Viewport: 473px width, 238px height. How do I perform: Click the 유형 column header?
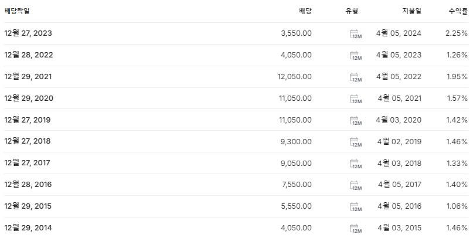[352, 11]
